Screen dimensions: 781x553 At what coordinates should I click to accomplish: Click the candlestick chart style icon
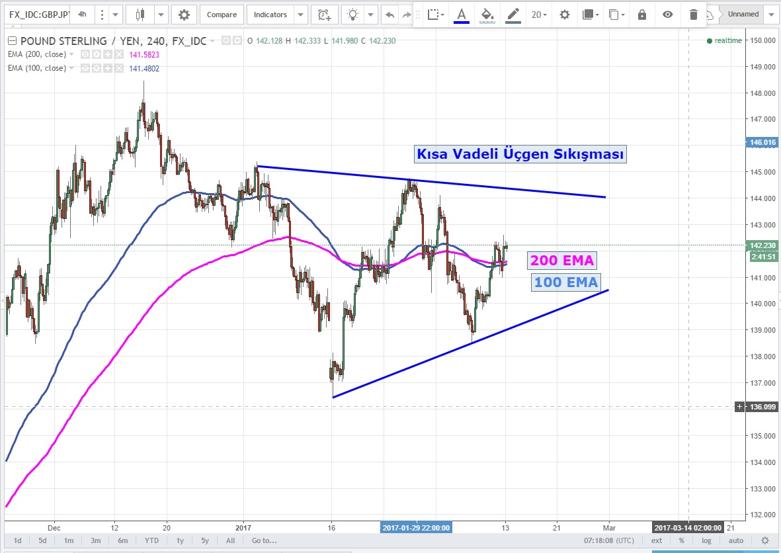pos(140,15)
